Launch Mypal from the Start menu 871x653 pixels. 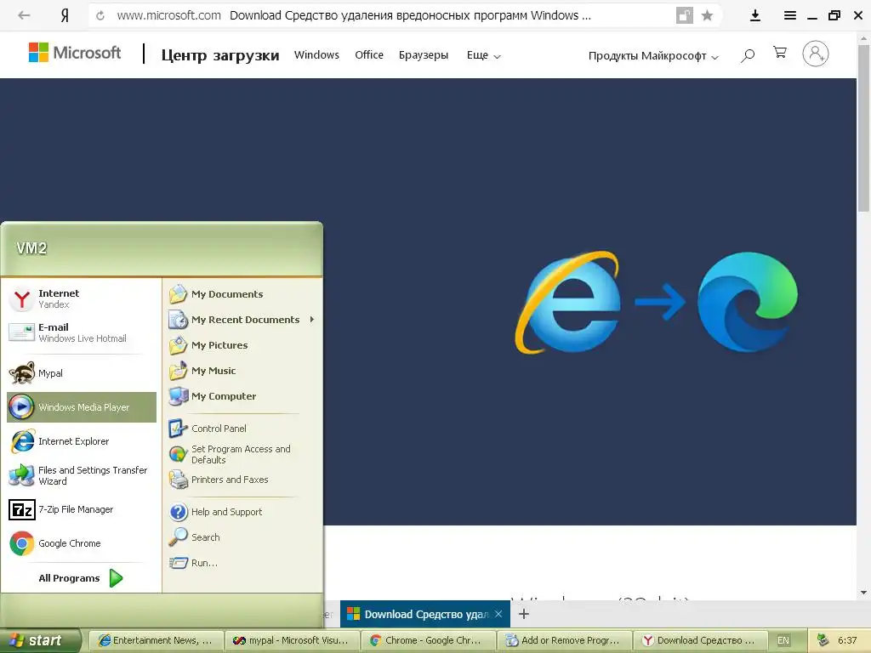82,373
